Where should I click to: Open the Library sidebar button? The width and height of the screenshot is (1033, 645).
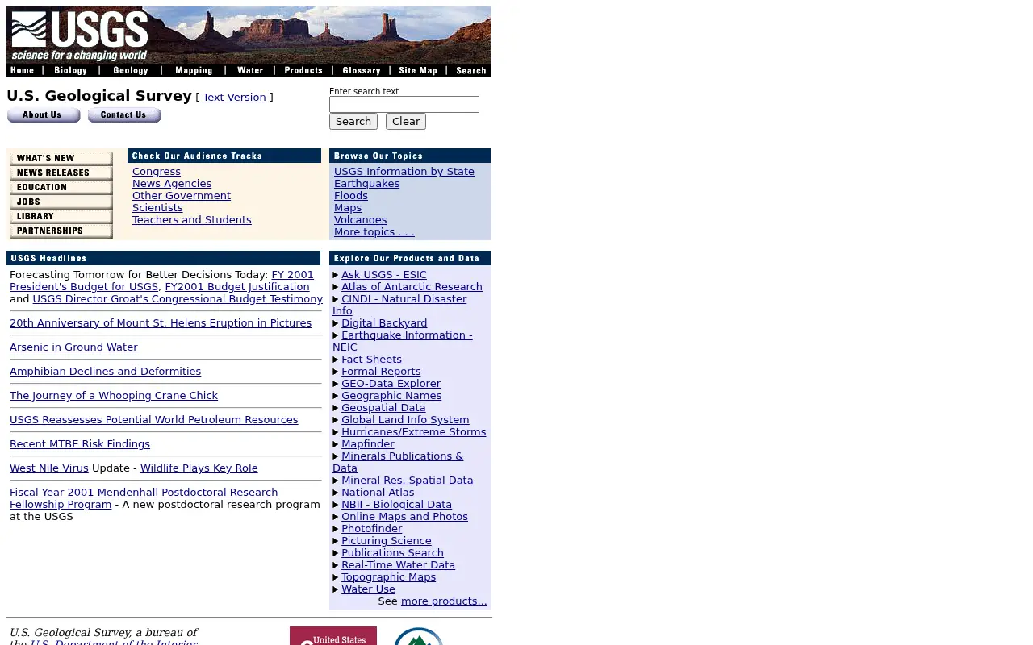[61, 217]
